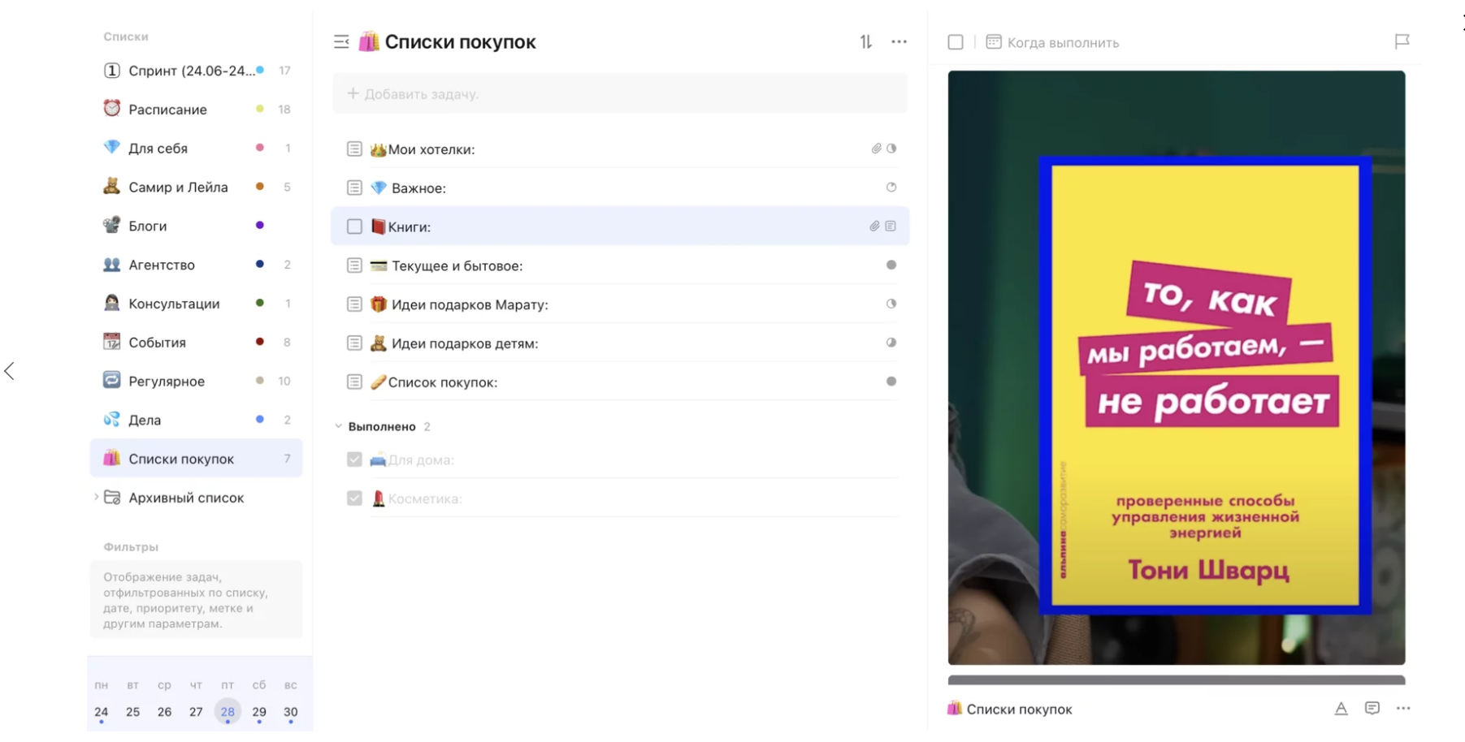
Task: Open the text formatting icon in footer
Action: [x=1341, y=709]
